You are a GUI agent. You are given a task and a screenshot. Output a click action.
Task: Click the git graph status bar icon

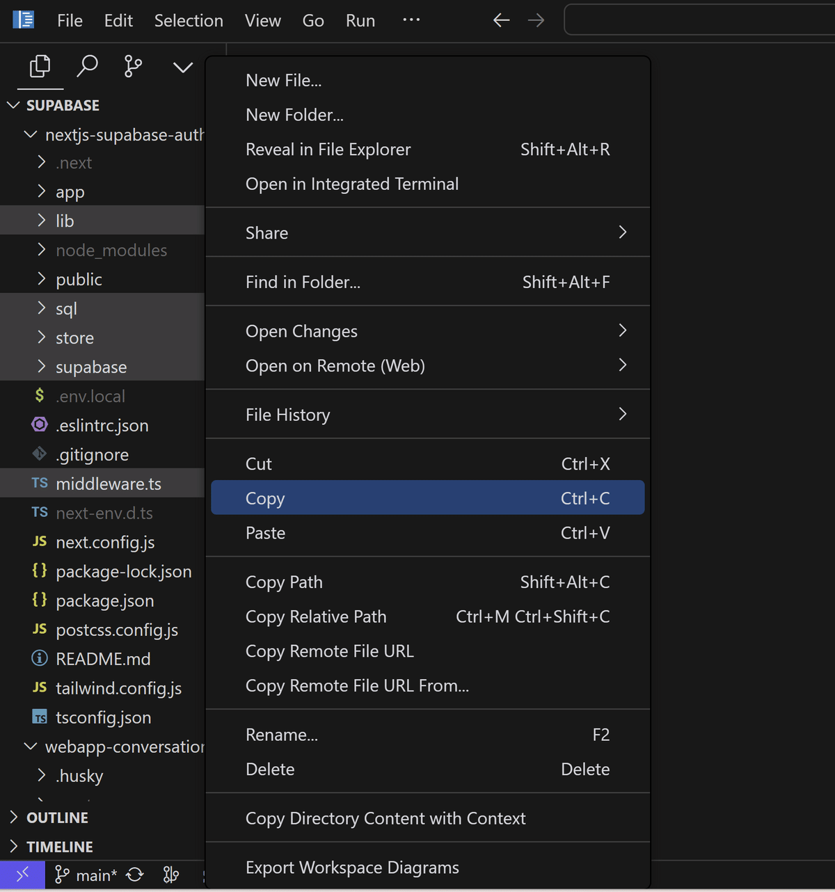click(170, 875)
